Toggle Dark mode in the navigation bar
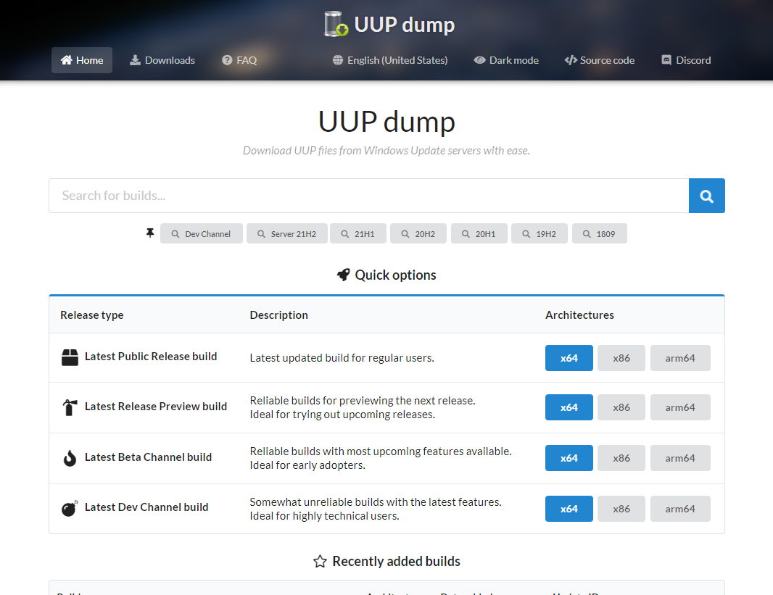The image size is (773, 595). pos(506,60)
